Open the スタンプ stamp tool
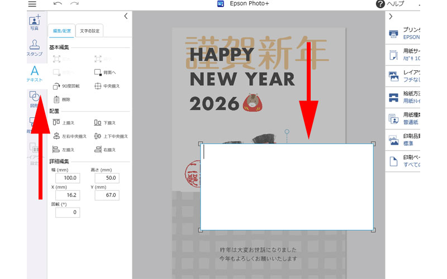Image resolution: width=447 pixels, height=279 pixels. click(35, 48)
